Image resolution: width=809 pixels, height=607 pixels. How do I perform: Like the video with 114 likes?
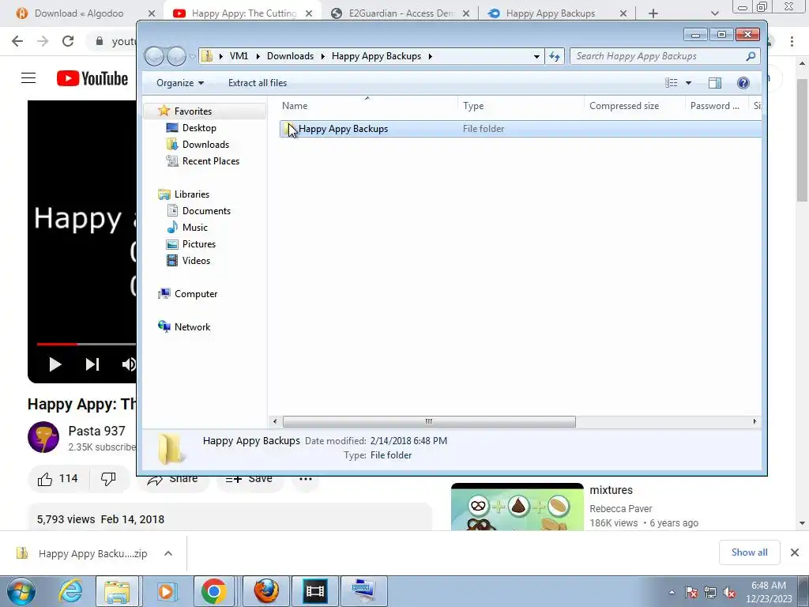(x=58, y=479)
